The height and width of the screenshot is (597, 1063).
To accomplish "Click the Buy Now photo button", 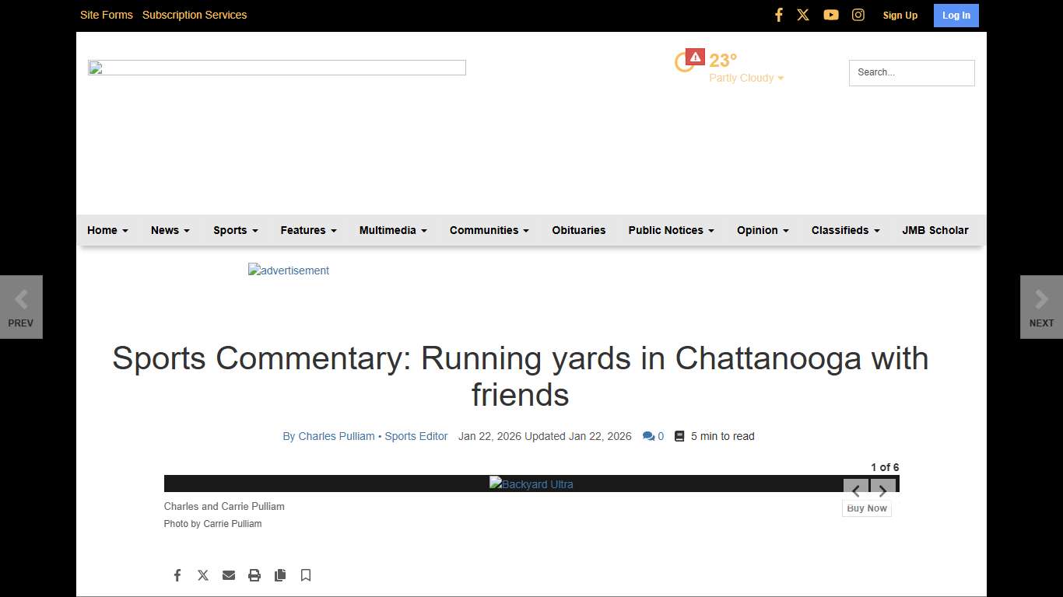I will 866,508.
